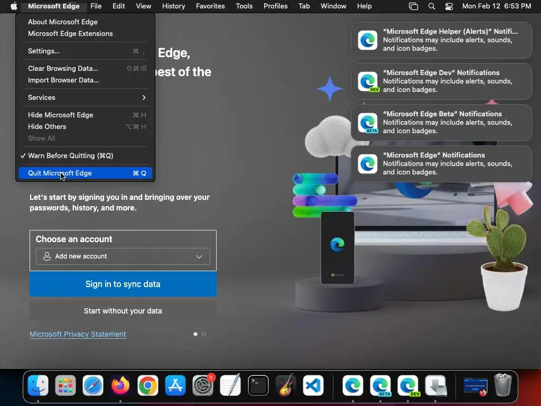The width and height of the screenshot is (541, 406).
Task: Click the Edge Beta notification app icon
Action: click(x=368, y=123)
